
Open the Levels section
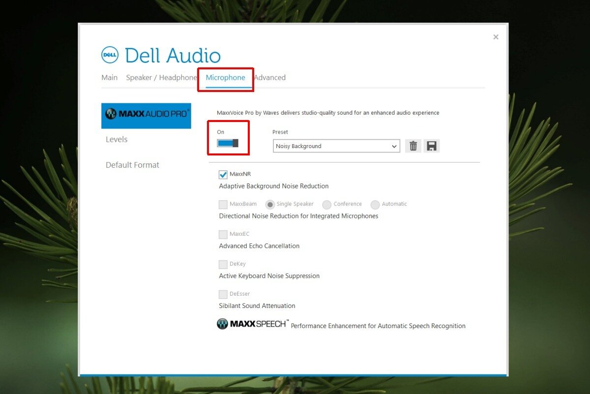click(116, 139)
